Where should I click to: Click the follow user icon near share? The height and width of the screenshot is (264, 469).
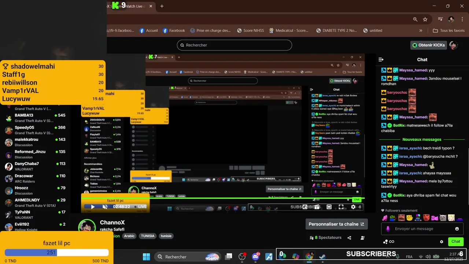[x=362, y=238]
